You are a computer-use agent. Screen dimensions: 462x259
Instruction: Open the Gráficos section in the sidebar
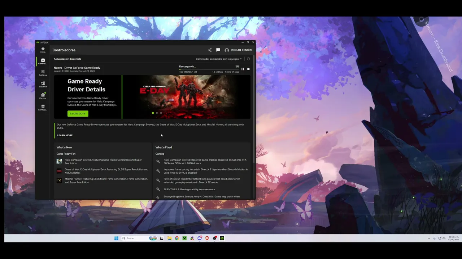(x=43, y=73)
